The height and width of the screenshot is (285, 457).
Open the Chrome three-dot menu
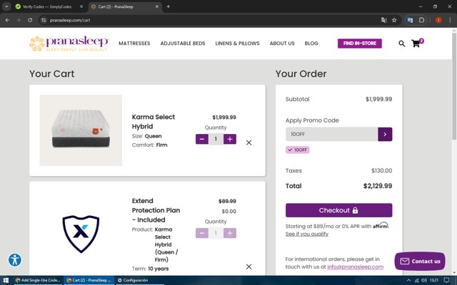[450, 20]
